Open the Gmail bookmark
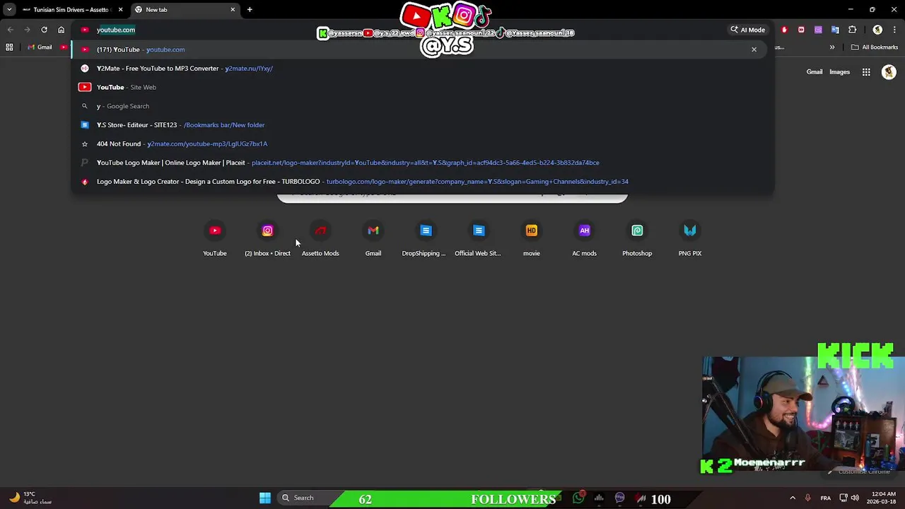The width and height of the screenshot is (905, 509). click(40, 47)
